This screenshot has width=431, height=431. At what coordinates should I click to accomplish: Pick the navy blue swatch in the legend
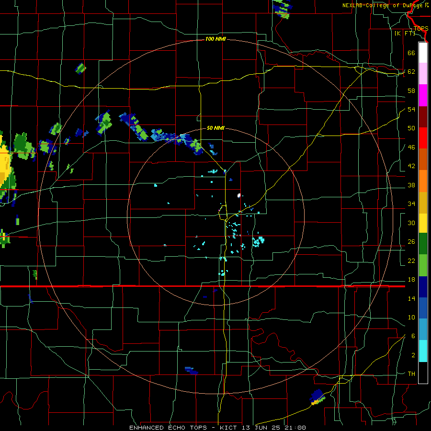[423, 287]
